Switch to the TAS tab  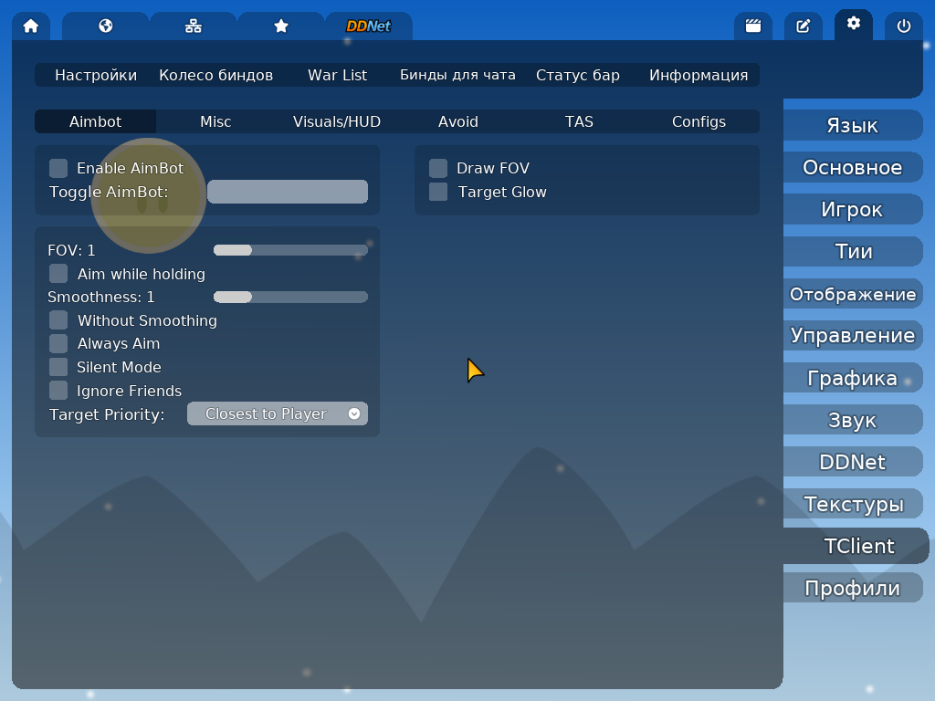pos(579,121)
